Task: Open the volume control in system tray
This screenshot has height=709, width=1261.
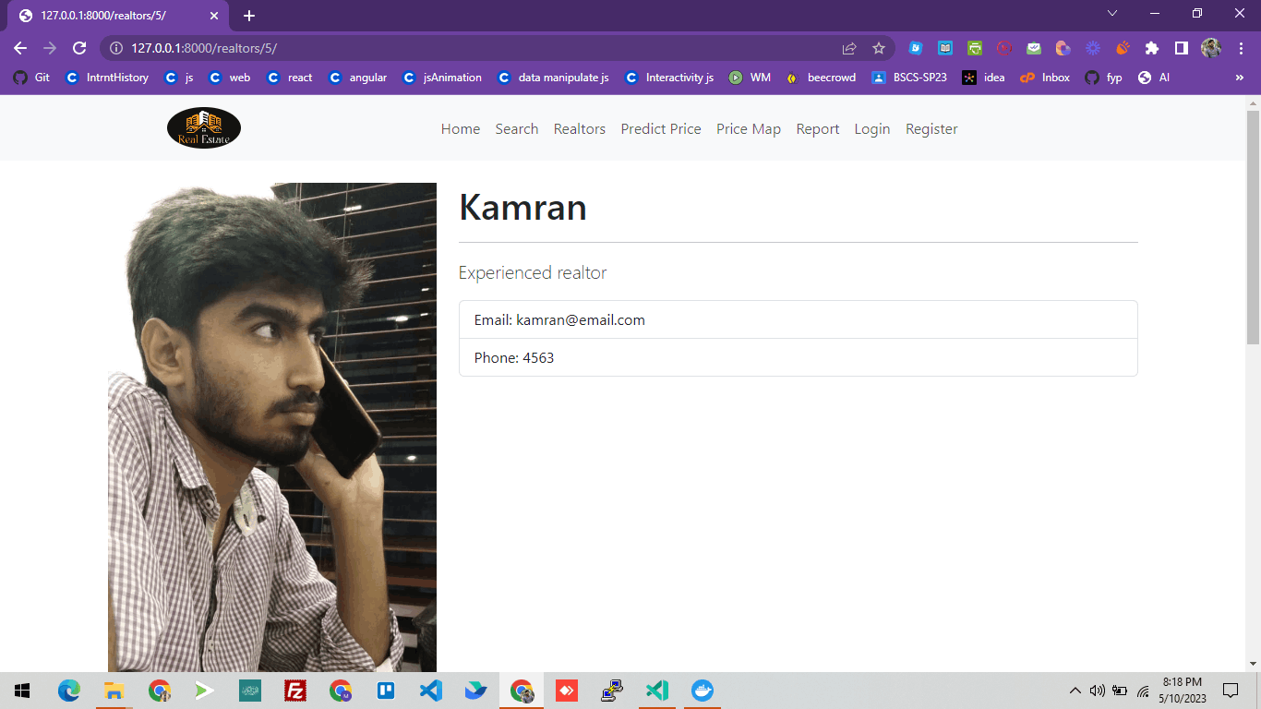Action: pos(1098,691)
